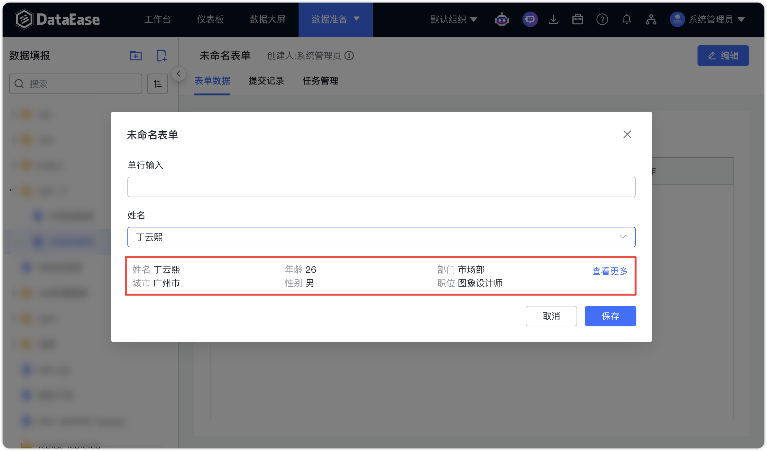
Task: Click the 未命名表单 dialog title
Action: [152, 135]
